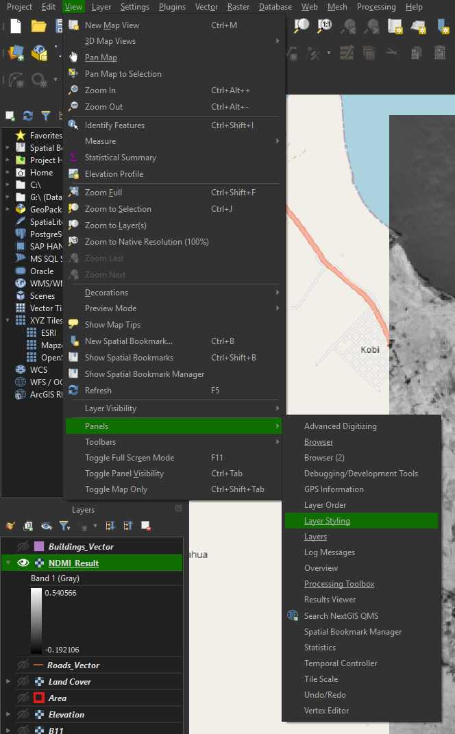Click the Open Project folder icon
The height and width of the screenshot is (734, 455).
pyautogui.click(x=38, y=26)
